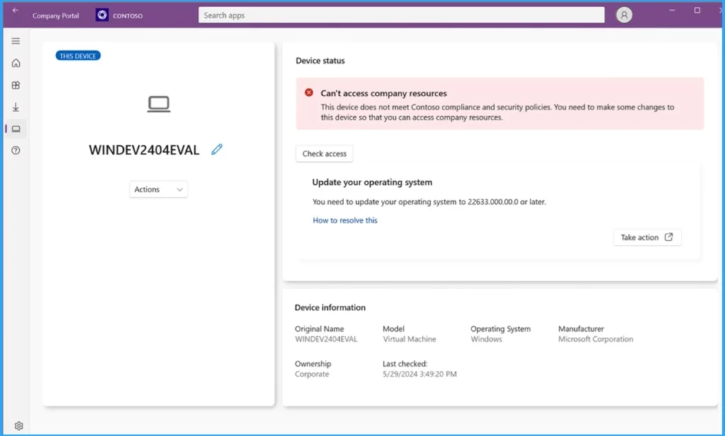Open the Apps grid icon in sidebar

tap(16, 85)
